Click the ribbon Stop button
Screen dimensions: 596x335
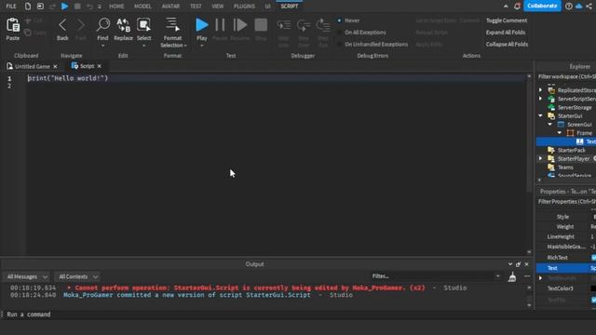pos(261,25)
